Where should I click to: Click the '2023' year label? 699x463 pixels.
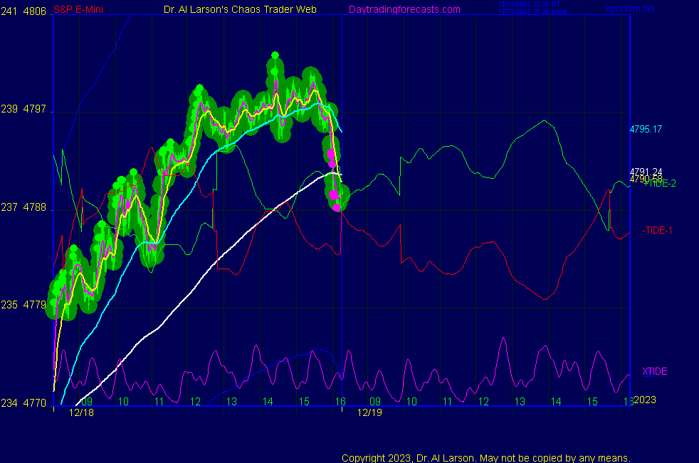tap(645, 400)
